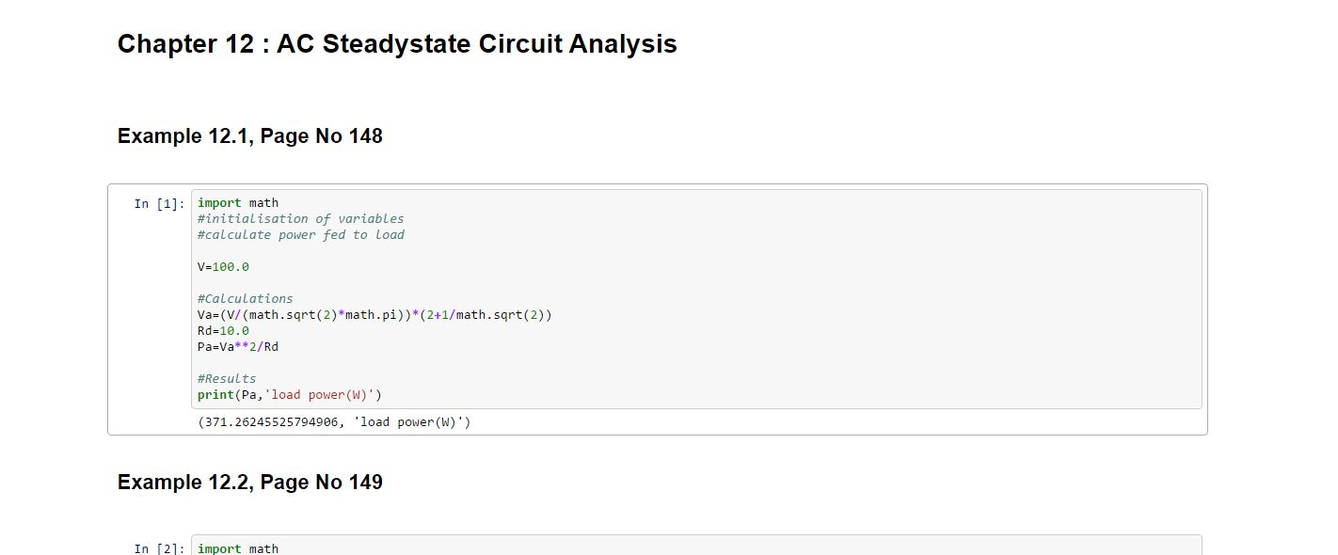Select the Example 12.2 Page No 149 heading
This screenshot has width=1338, height=555.
click(x=250, y=483)
